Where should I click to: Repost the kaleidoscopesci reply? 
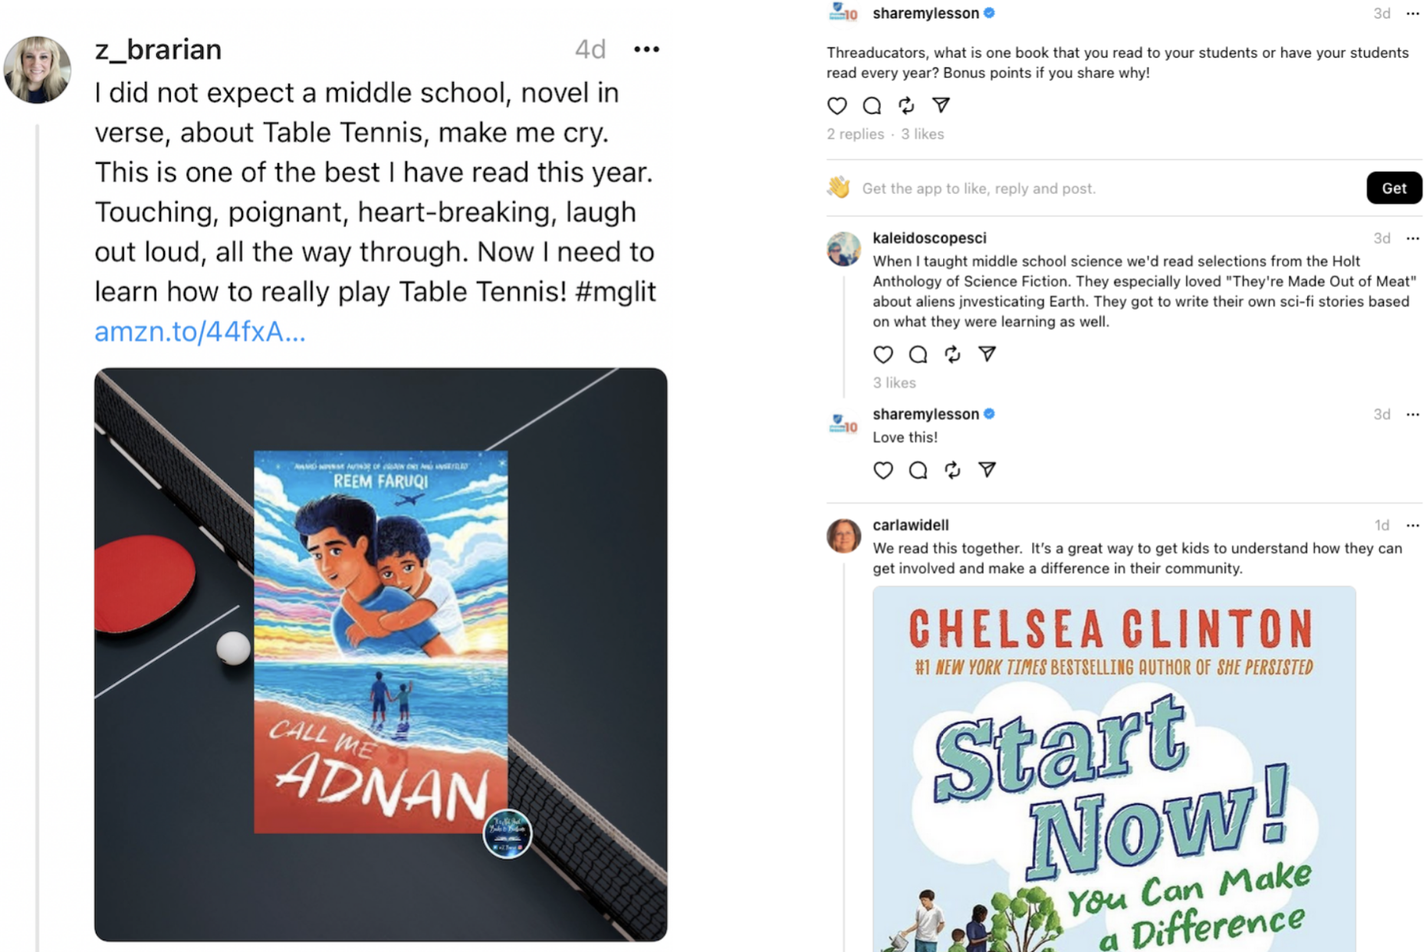tap(952, 354)
